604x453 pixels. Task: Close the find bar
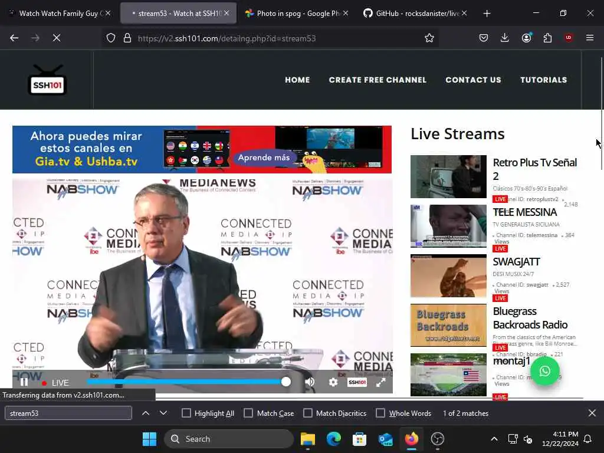pos(592,413)
